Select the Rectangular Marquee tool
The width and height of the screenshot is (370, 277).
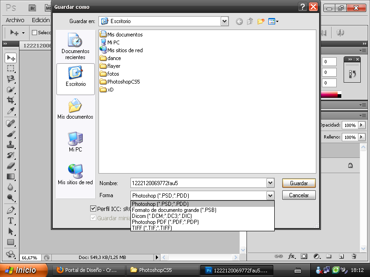point(11,68)
